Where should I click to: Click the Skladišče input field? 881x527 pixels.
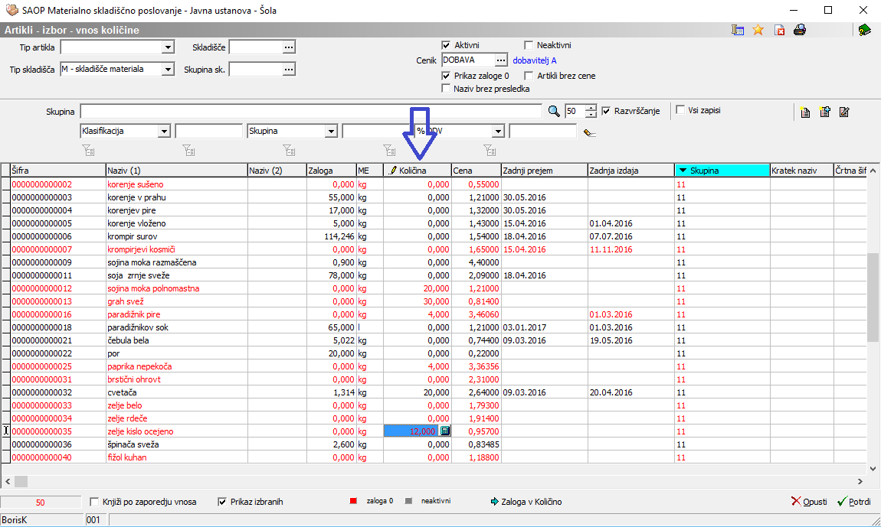256,47
